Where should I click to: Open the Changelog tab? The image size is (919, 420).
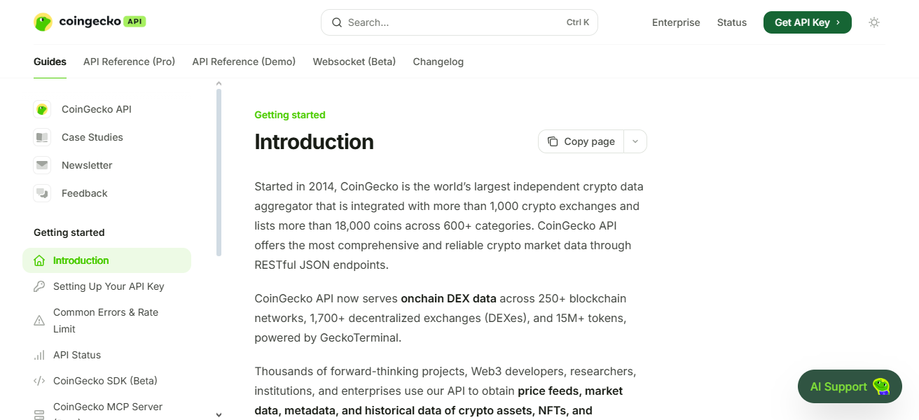pyautogui.click(x=438, y=62)
